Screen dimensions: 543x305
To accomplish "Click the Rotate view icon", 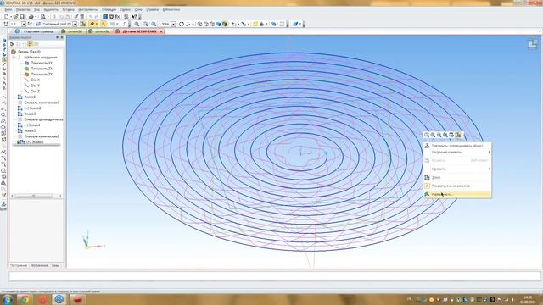I will pyautogui.click(x=182, y=24).
